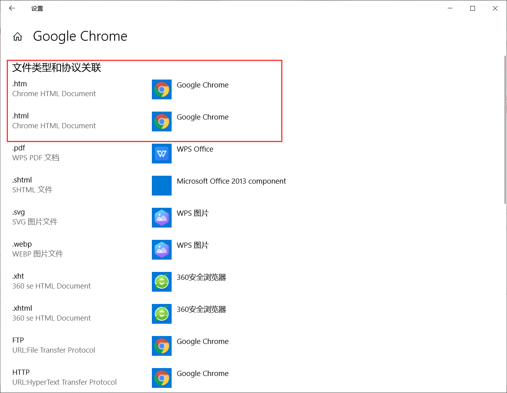507x393 pixels.
Task: Click the Chrome icon for .html
Action: point(162,122)
